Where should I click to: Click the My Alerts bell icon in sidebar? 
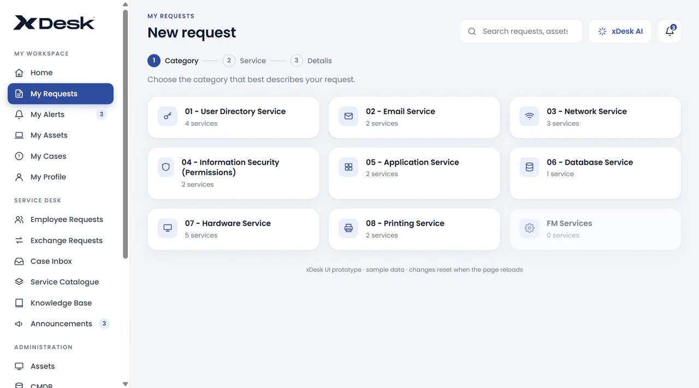19,114
